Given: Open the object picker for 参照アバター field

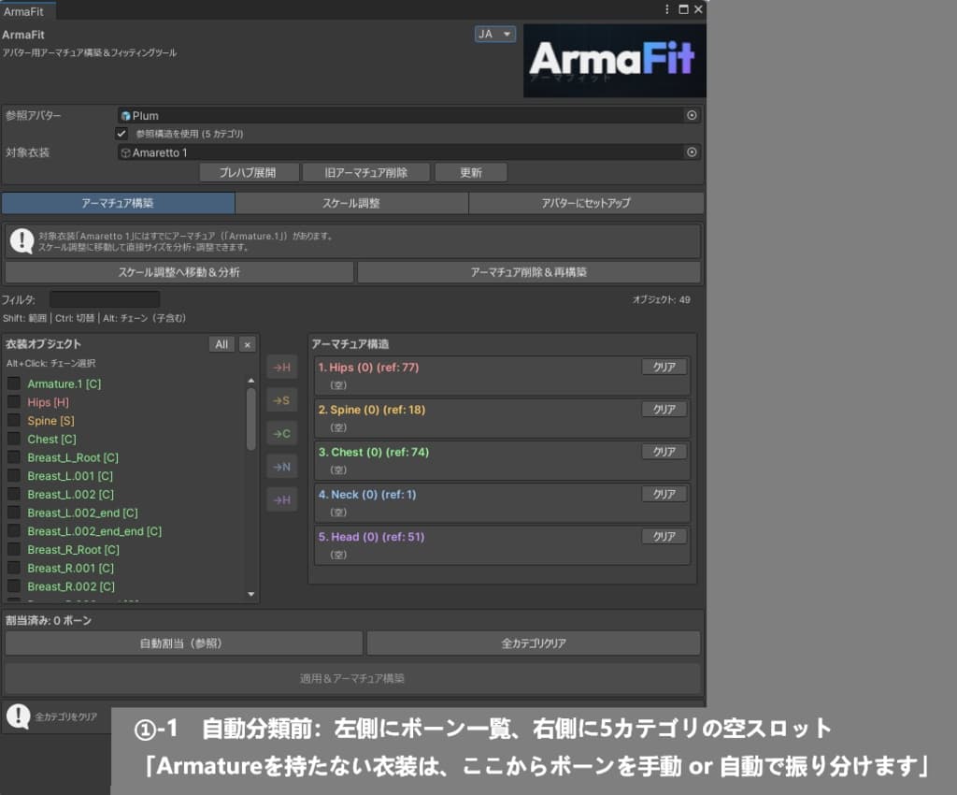Looking at the screenshot, I should point(692,115).
